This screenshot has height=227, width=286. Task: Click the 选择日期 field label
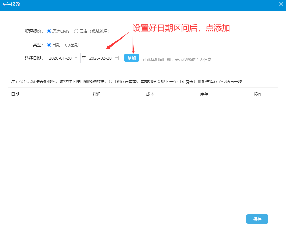pos(34,58)
